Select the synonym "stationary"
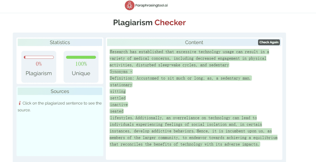This screenshot has height=162, width=316. [121, 85]
